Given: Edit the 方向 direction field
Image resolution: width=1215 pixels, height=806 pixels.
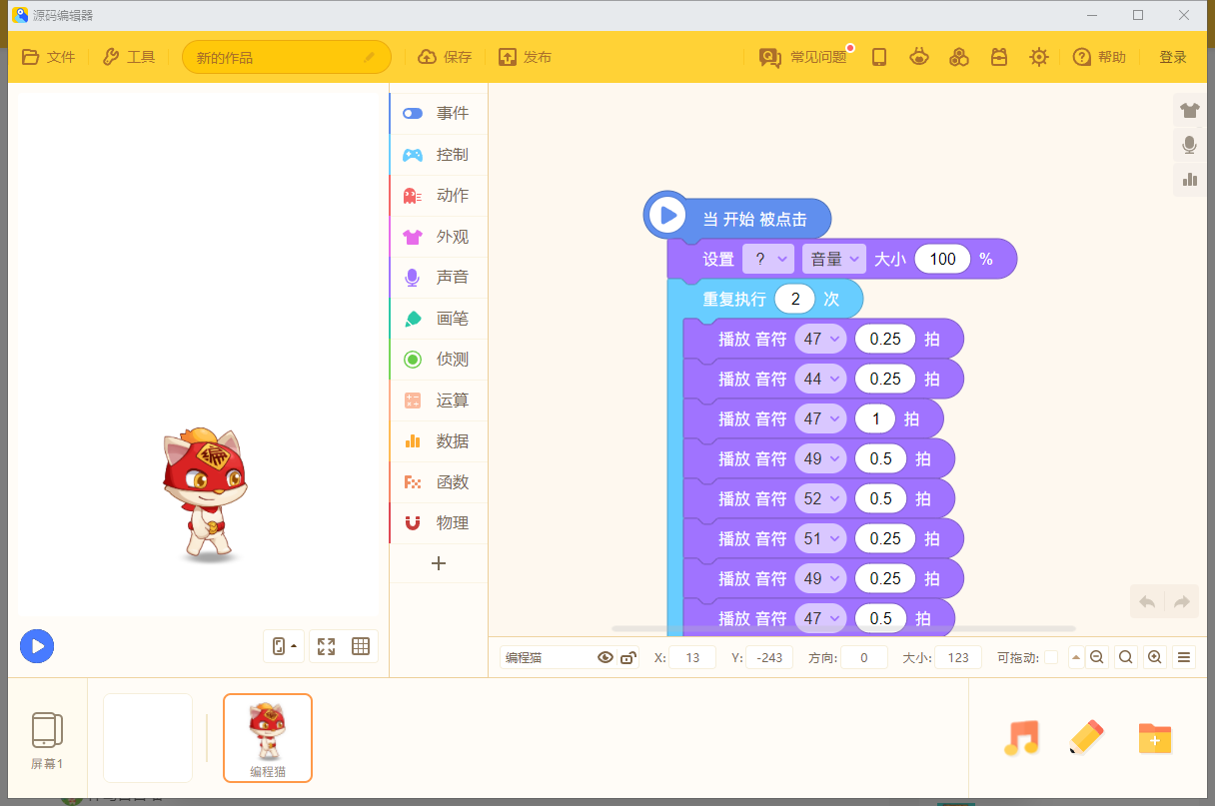Looking at the screenshot, I should 864,657.
